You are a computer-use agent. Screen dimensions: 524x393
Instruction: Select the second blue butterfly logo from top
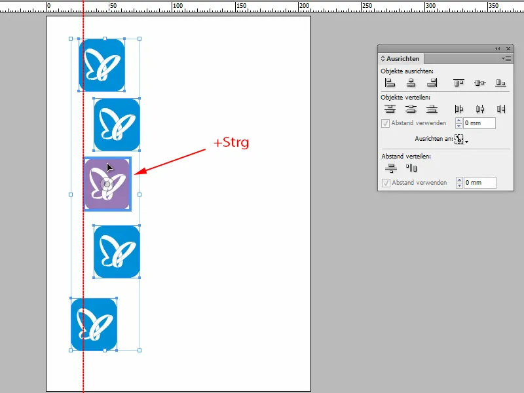117,124
